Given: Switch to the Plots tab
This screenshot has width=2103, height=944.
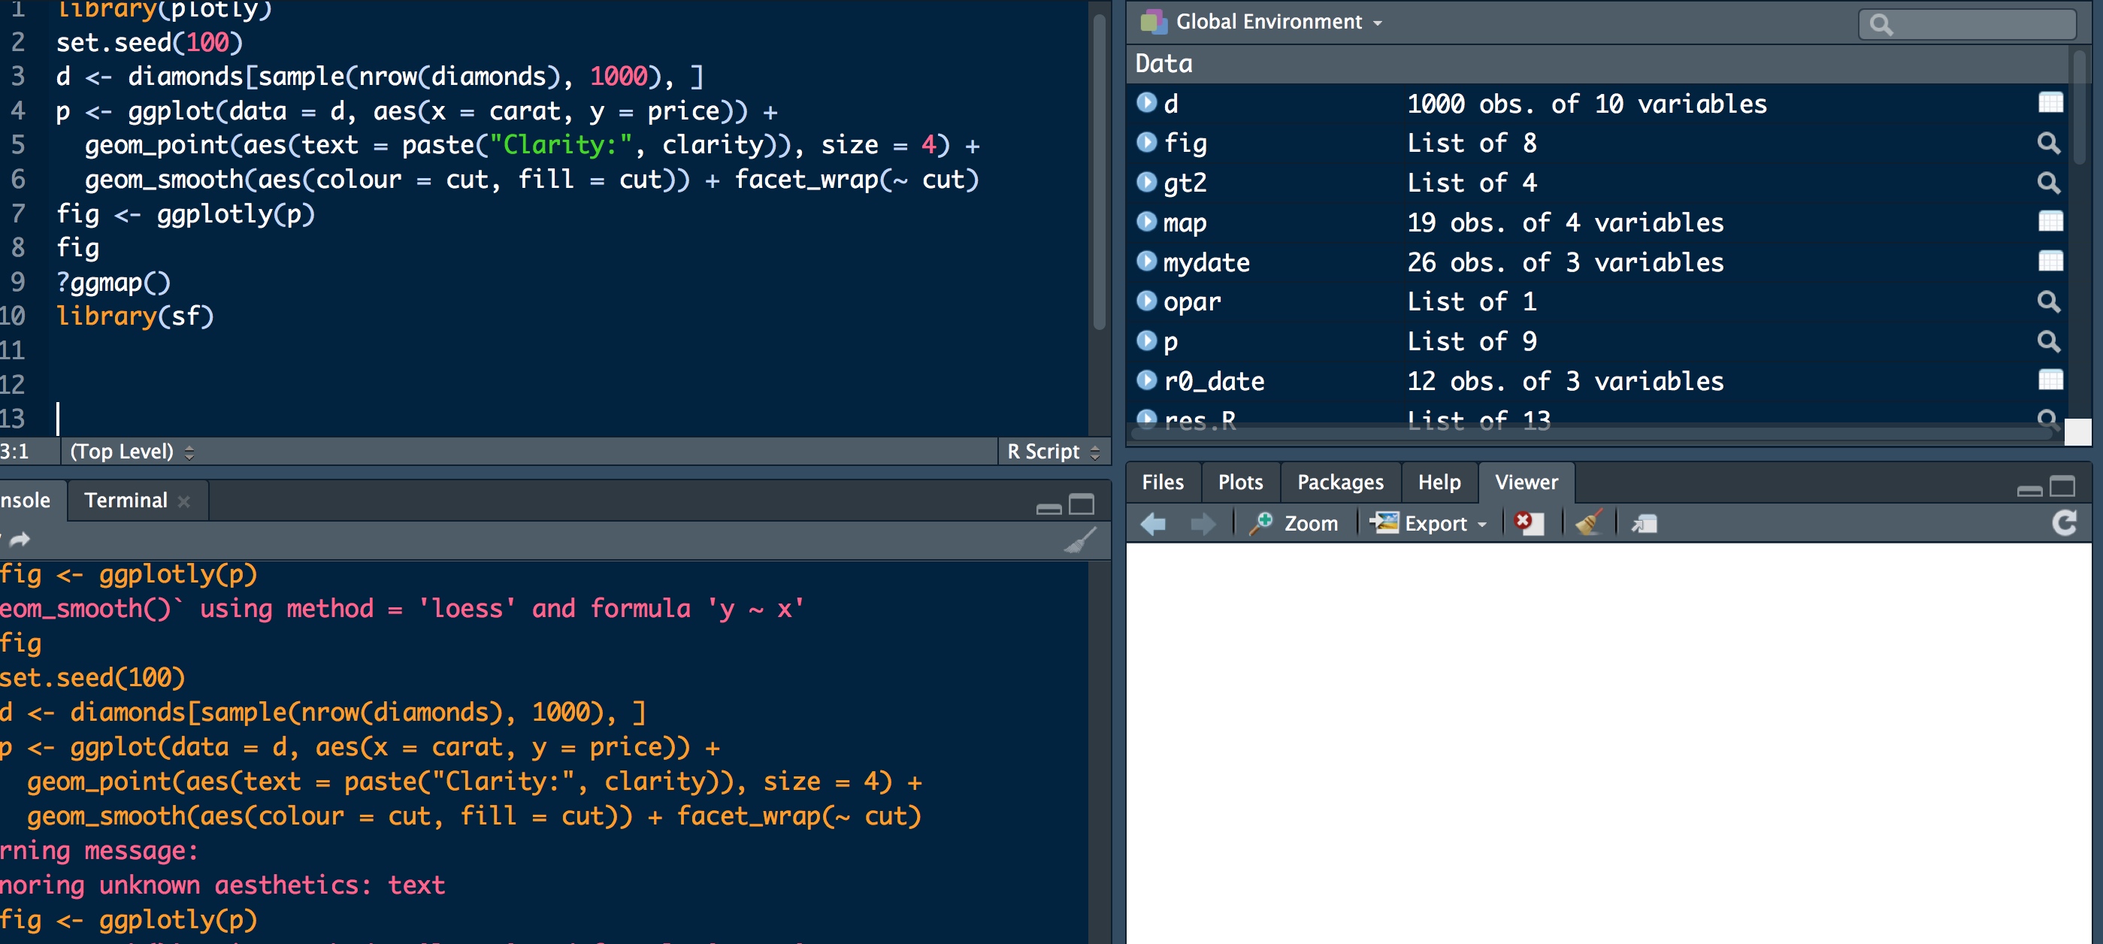Looking at the screenshot, I should (x=1239, y=482).
